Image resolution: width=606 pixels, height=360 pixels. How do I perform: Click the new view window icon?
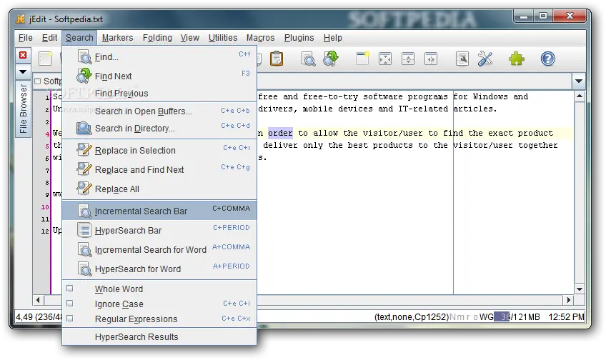click(x=362, y=59)
